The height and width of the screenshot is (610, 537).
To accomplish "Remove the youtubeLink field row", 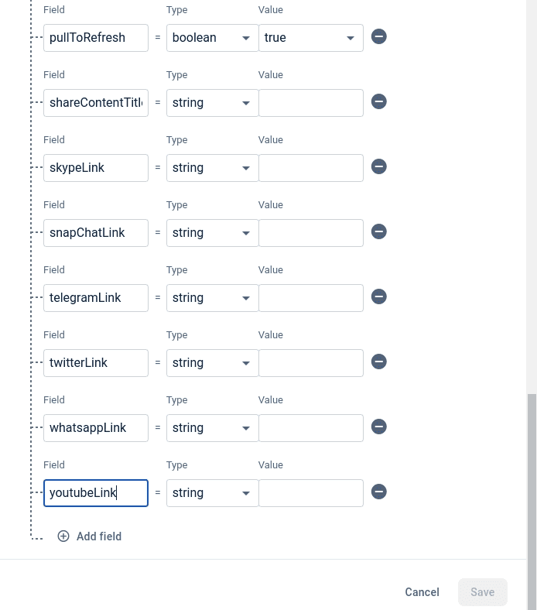I will pos(378,492).
